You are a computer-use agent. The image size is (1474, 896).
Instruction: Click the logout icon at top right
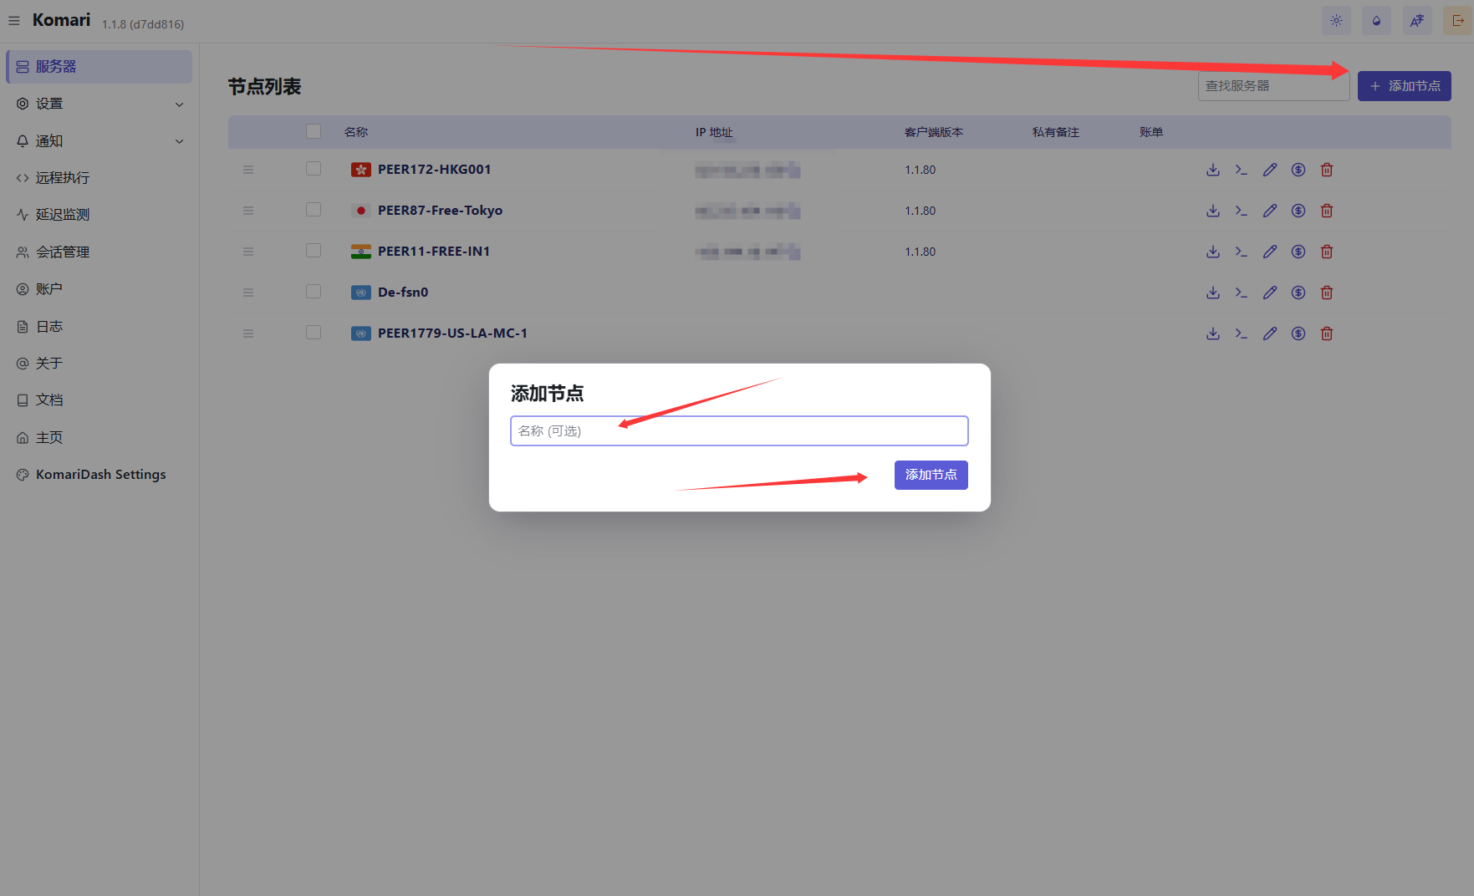click(x=1457, y=21)
